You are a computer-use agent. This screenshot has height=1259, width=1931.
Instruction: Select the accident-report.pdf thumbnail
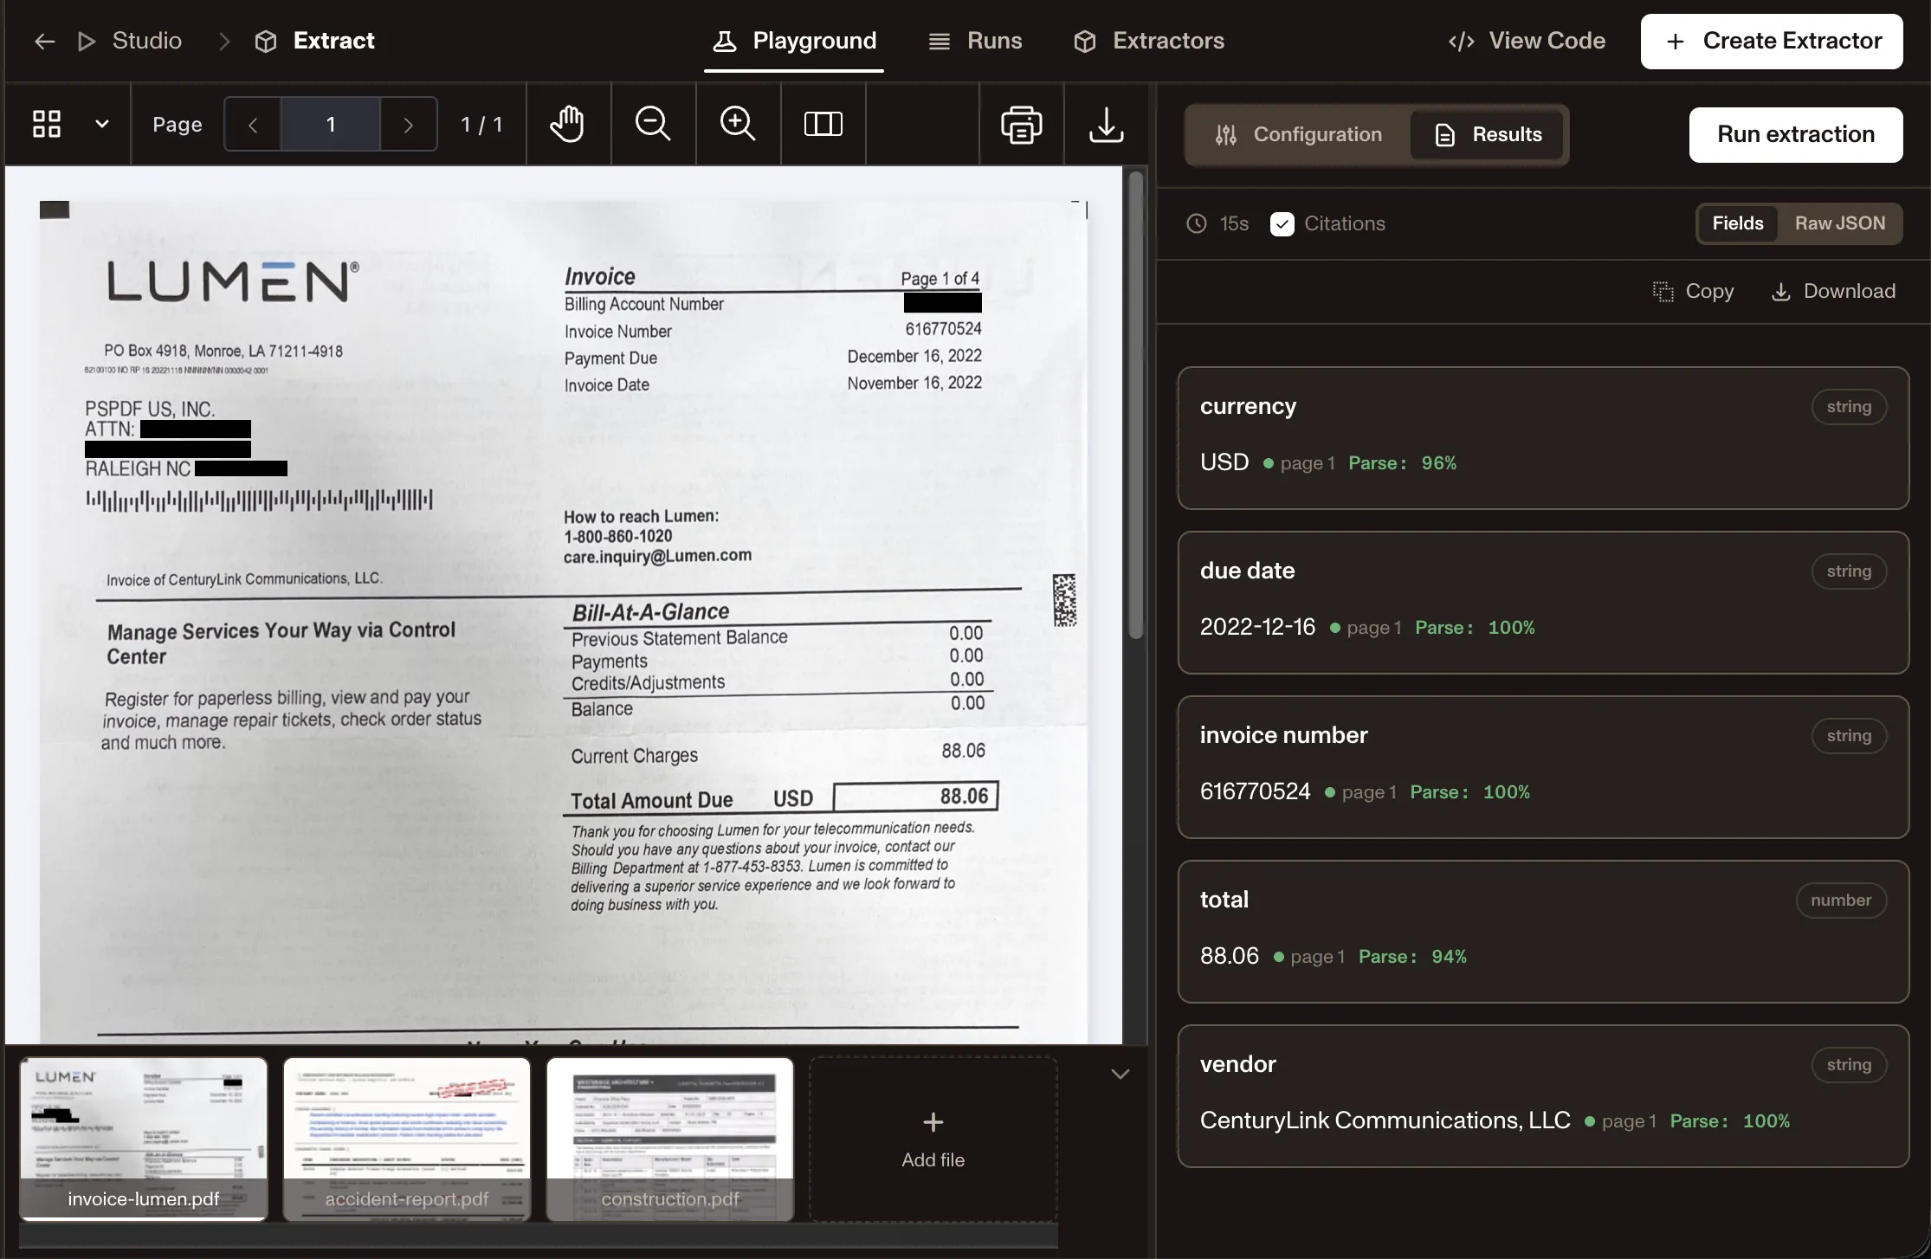(407, 1139)
